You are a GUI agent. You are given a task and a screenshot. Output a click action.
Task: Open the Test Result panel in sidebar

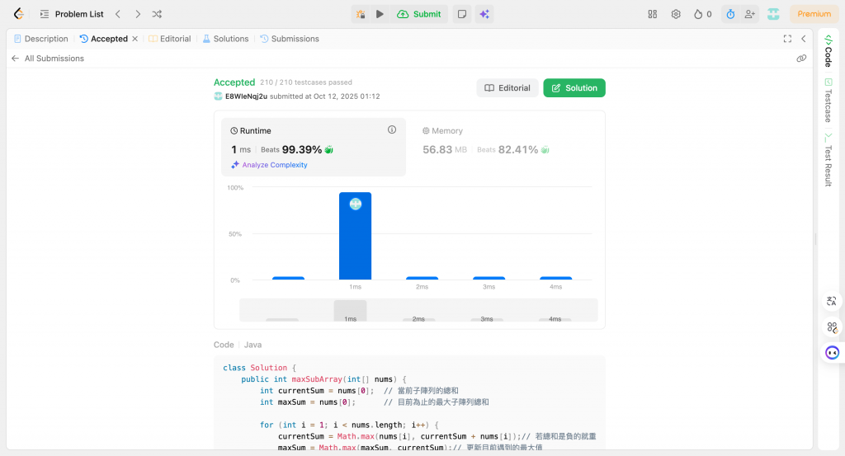pos(828,159)
